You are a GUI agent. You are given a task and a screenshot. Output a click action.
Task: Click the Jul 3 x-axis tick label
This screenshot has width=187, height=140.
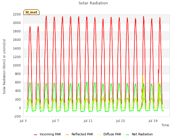[x=23, y=121]
